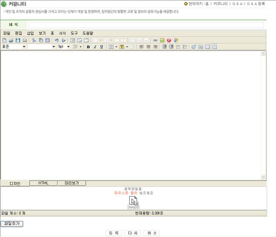Image resolution: width=276 pixels, height=237 pixels.
Task: Click the redo arrow icon
Action: 63,40
